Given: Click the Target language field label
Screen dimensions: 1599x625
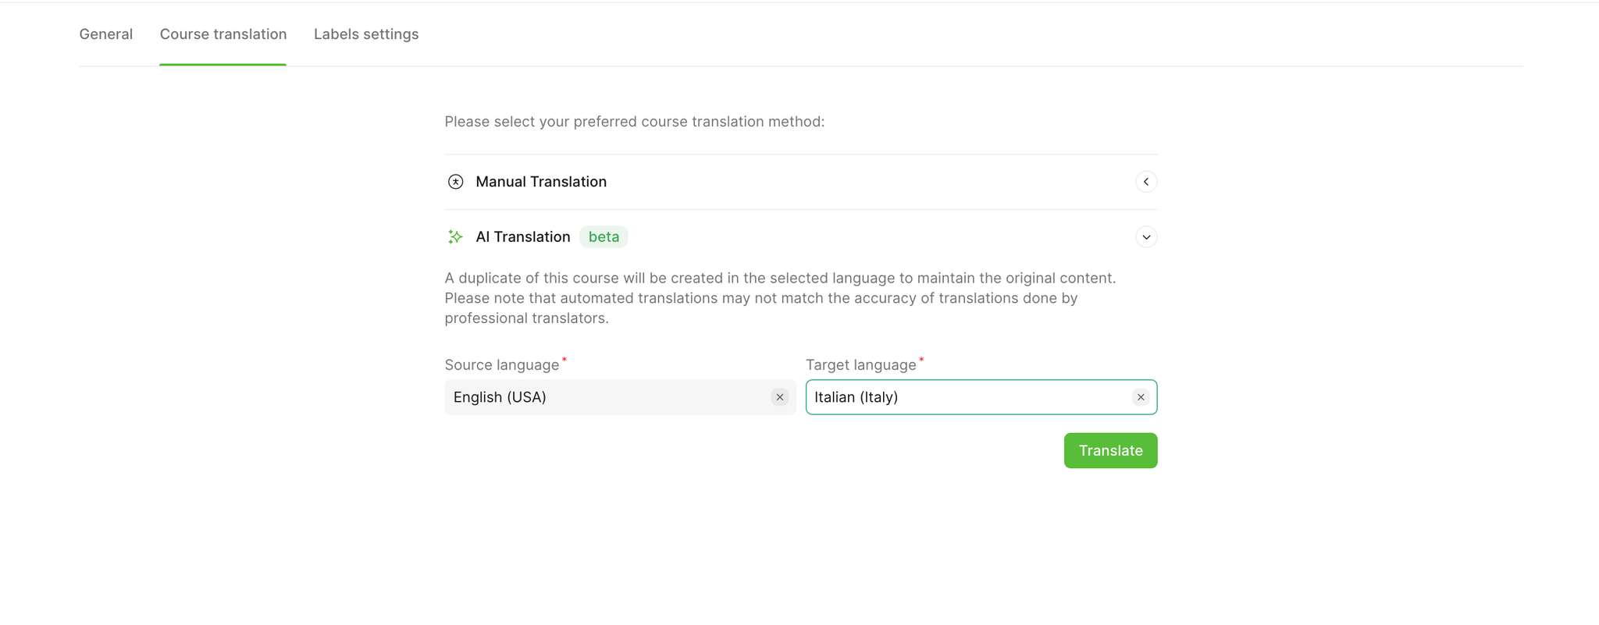Looking at the screenshot, I should pyautogui.click(x=861, y=364).
